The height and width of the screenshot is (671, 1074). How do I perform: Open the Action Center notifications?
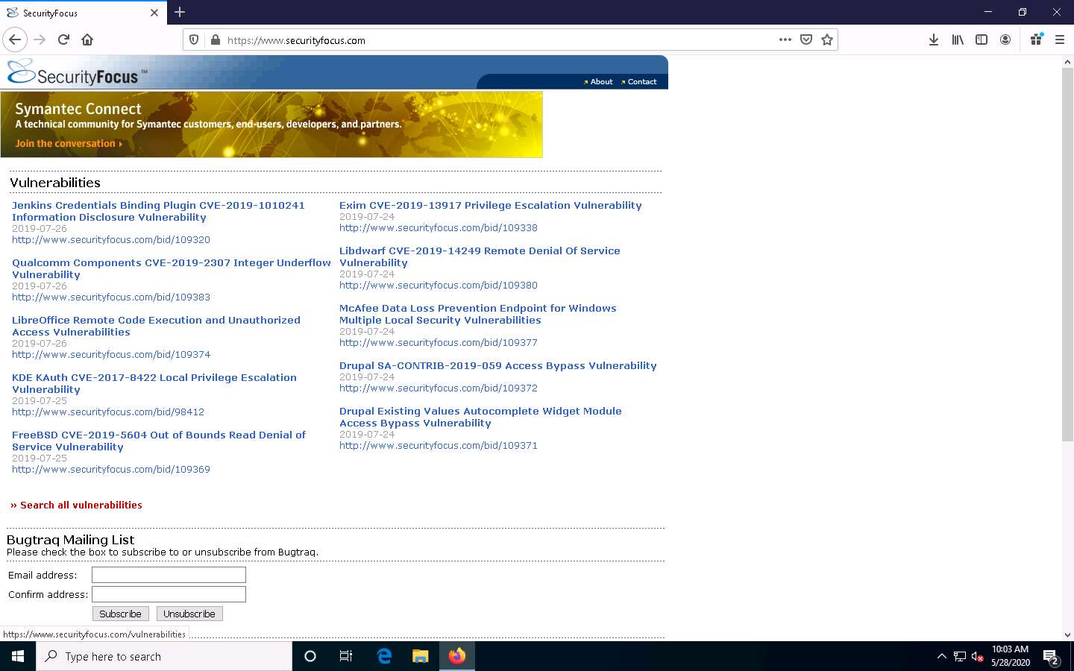point(1052,657)
